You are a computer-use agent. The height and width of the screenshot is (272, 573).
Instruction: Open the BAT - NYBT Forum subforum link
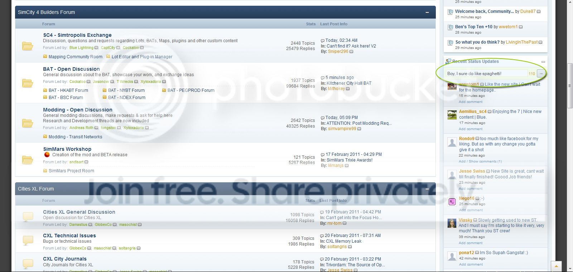click(126, 90)
